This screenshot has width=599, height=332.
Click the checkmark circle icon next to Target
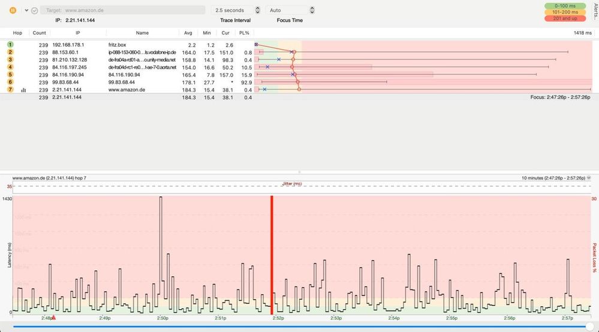point(34,11)
